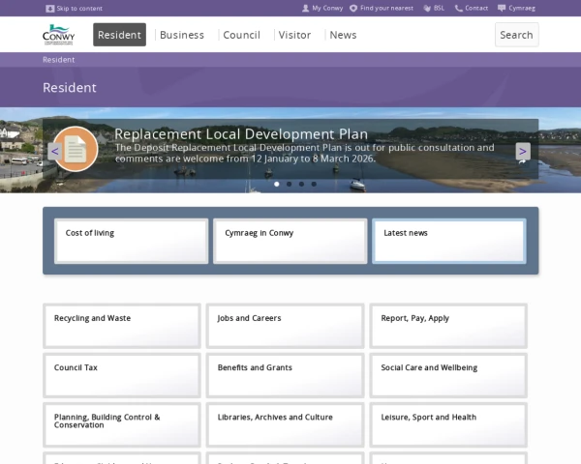Click the document icon on banner
The image size is (581, 464).
(x=75, y=149)
